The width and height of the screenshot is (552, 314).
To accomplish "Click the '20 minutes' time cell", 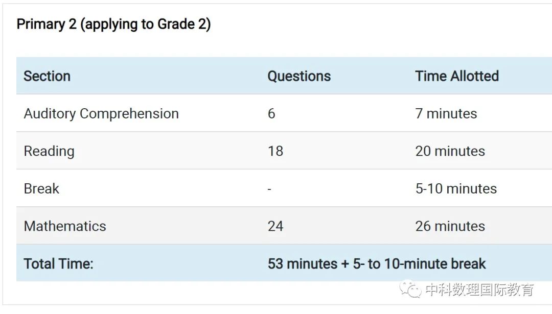I will pyautogui.click(x=450, y=151).
